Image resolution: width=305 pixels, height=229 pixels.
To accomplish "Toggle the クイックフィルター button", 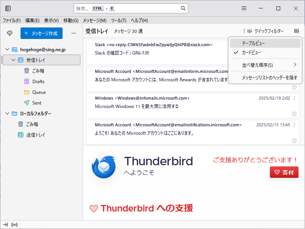I will click(265, 31).
